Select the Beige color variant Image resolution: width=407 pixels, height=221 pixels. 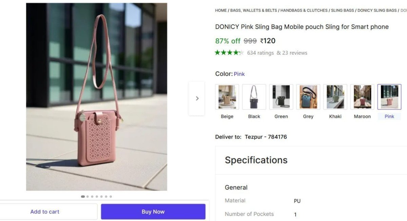click(x=227, y=96)
